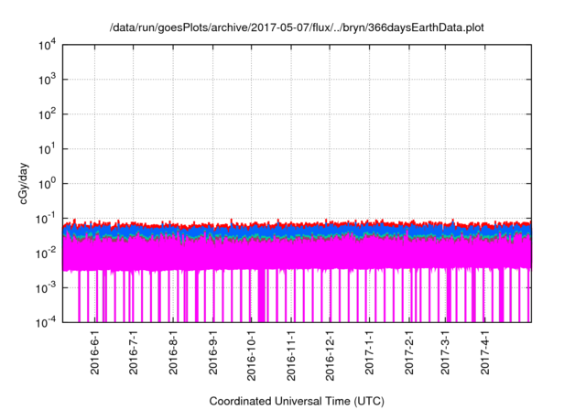Click the 2016-8-1 date label

click(x=173, y=352)
